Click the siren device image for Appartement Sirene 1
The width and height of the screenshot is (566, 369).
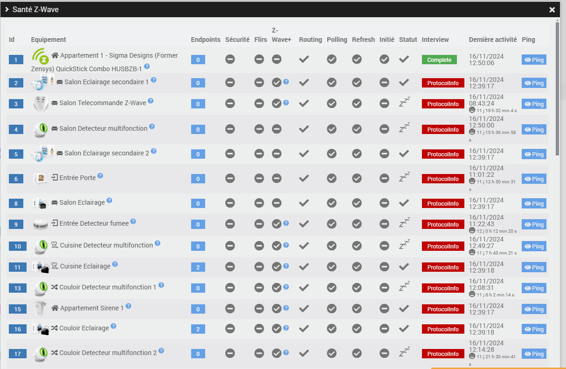point(40,309)
